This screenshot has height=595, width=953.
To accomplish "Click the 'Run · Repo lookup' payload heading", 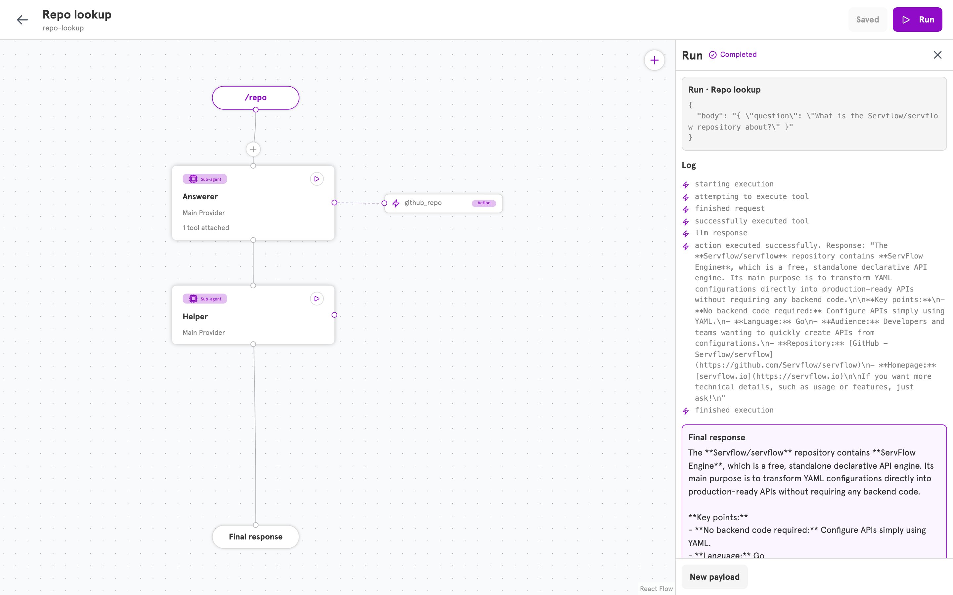I will (724, 90).
